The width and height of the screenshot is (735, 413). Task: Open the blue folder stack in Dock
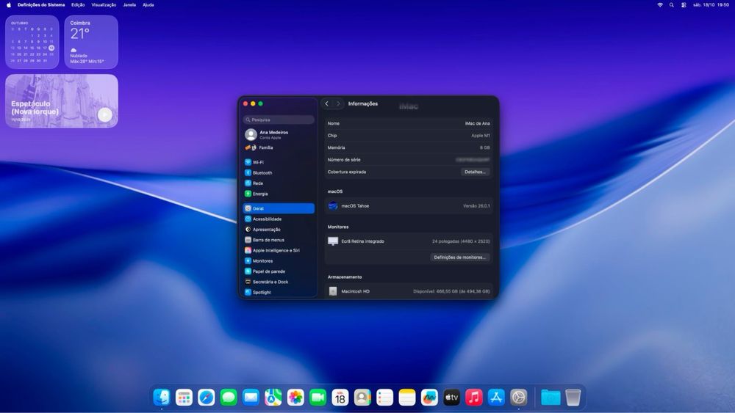pos(551,397)
